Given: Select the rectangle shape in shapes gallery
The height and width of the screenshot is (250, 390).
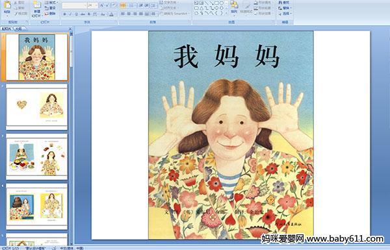Looking at the screenshot, I should pyautogui.click(x=216, y=3).
